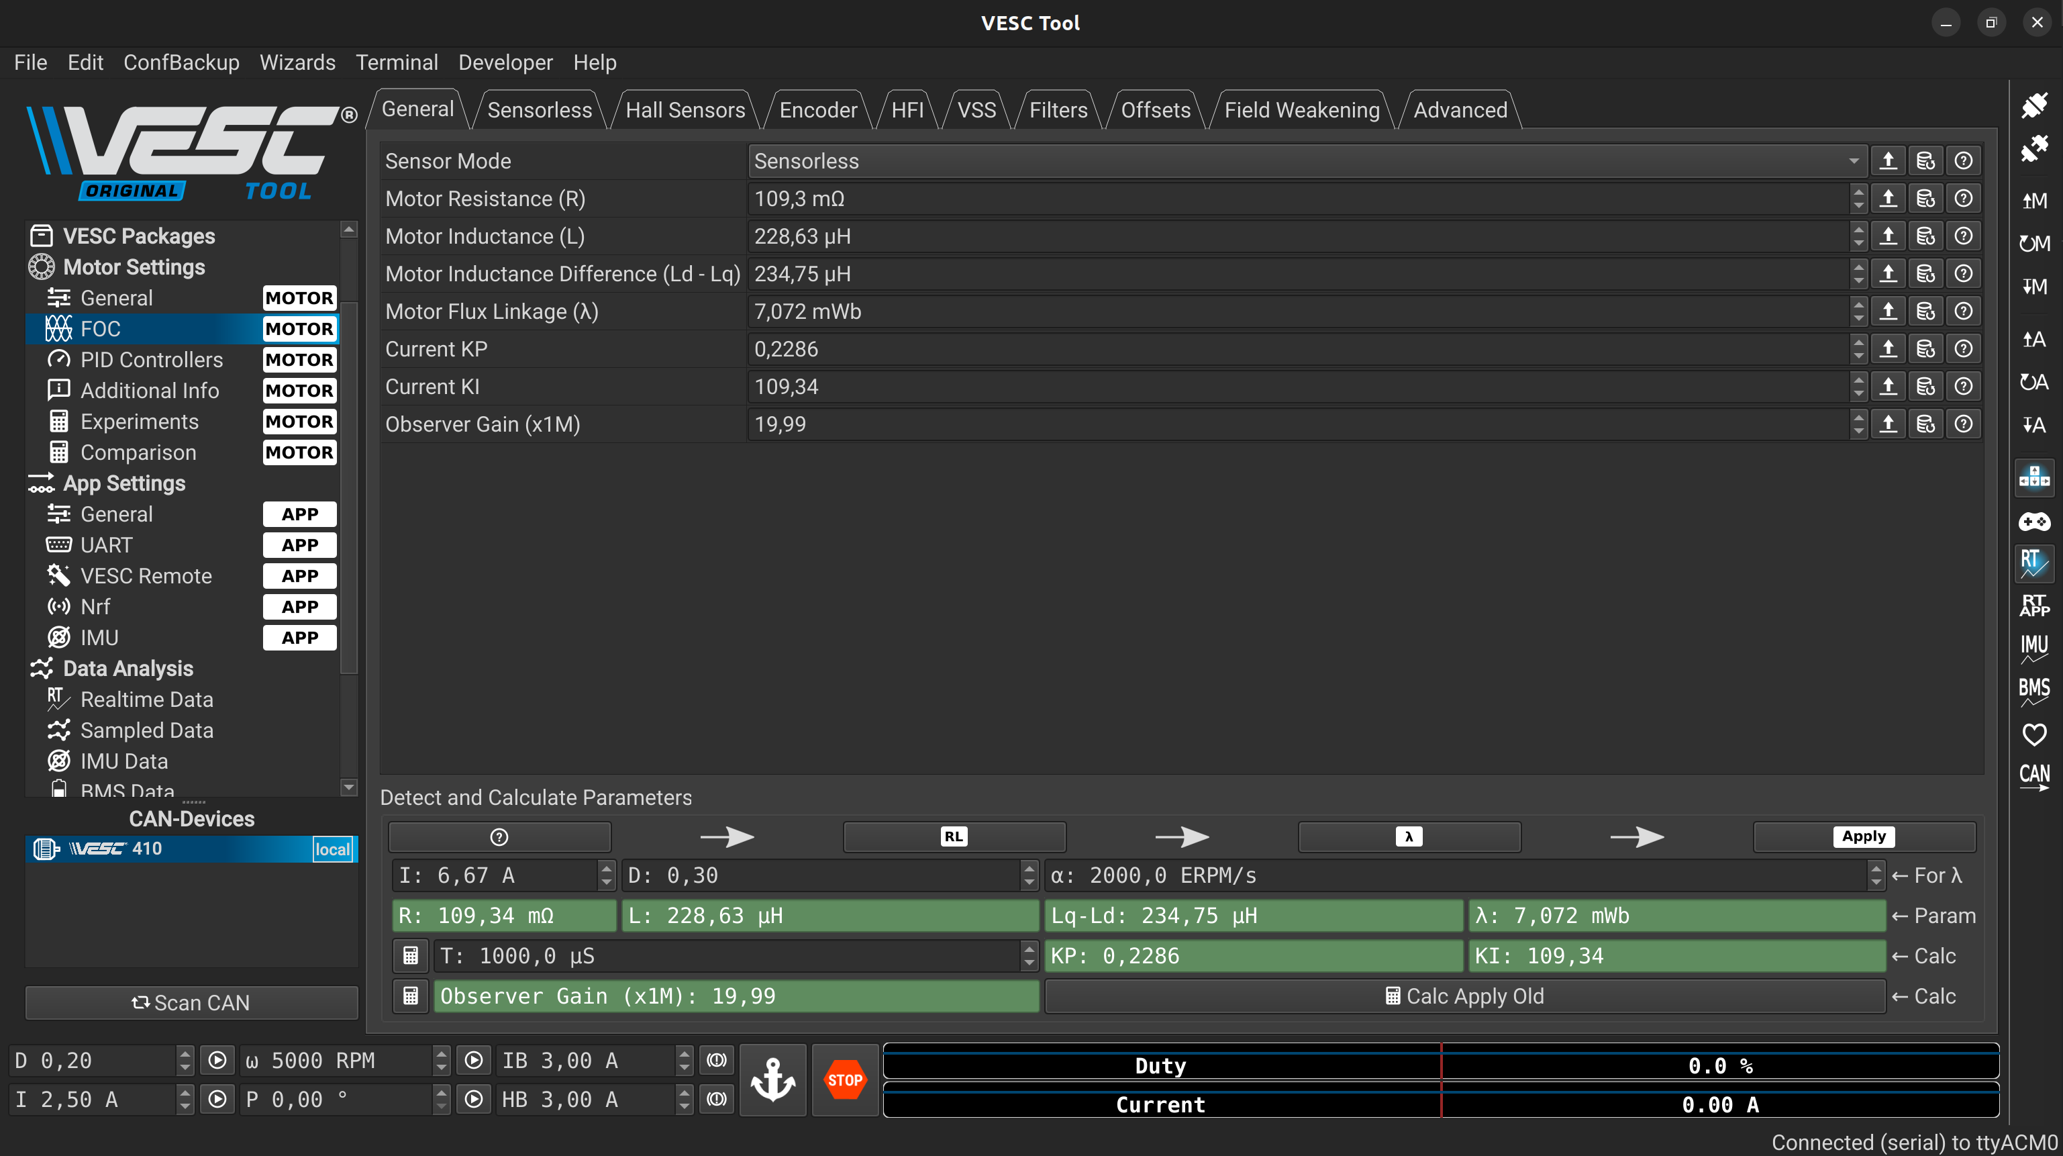Click the disconnect plug icon in right toolbar
This screenshot has width=2063, height=1156.
point(2033,149)
